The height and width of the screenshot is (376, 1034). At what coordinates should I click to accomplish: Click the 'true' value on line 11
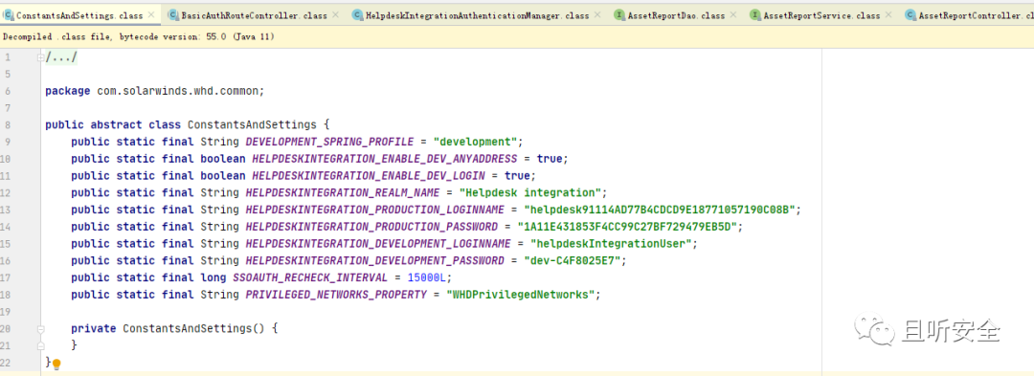point(517,176)
